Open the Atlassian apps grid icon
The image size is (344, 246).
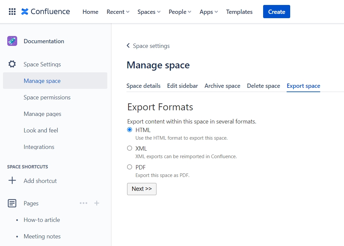click(12, 12)
